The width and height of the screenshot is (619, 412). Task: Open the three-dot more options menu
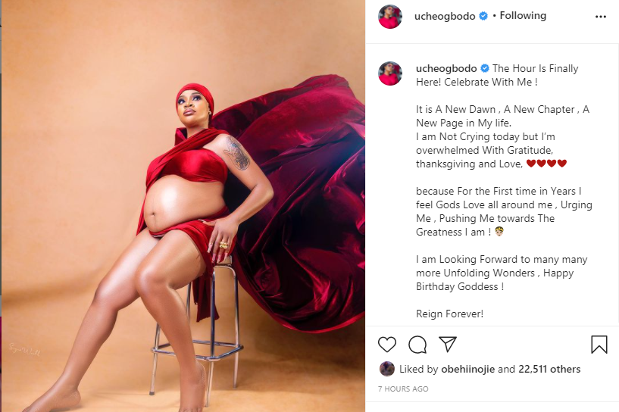[x=601, y=17]
